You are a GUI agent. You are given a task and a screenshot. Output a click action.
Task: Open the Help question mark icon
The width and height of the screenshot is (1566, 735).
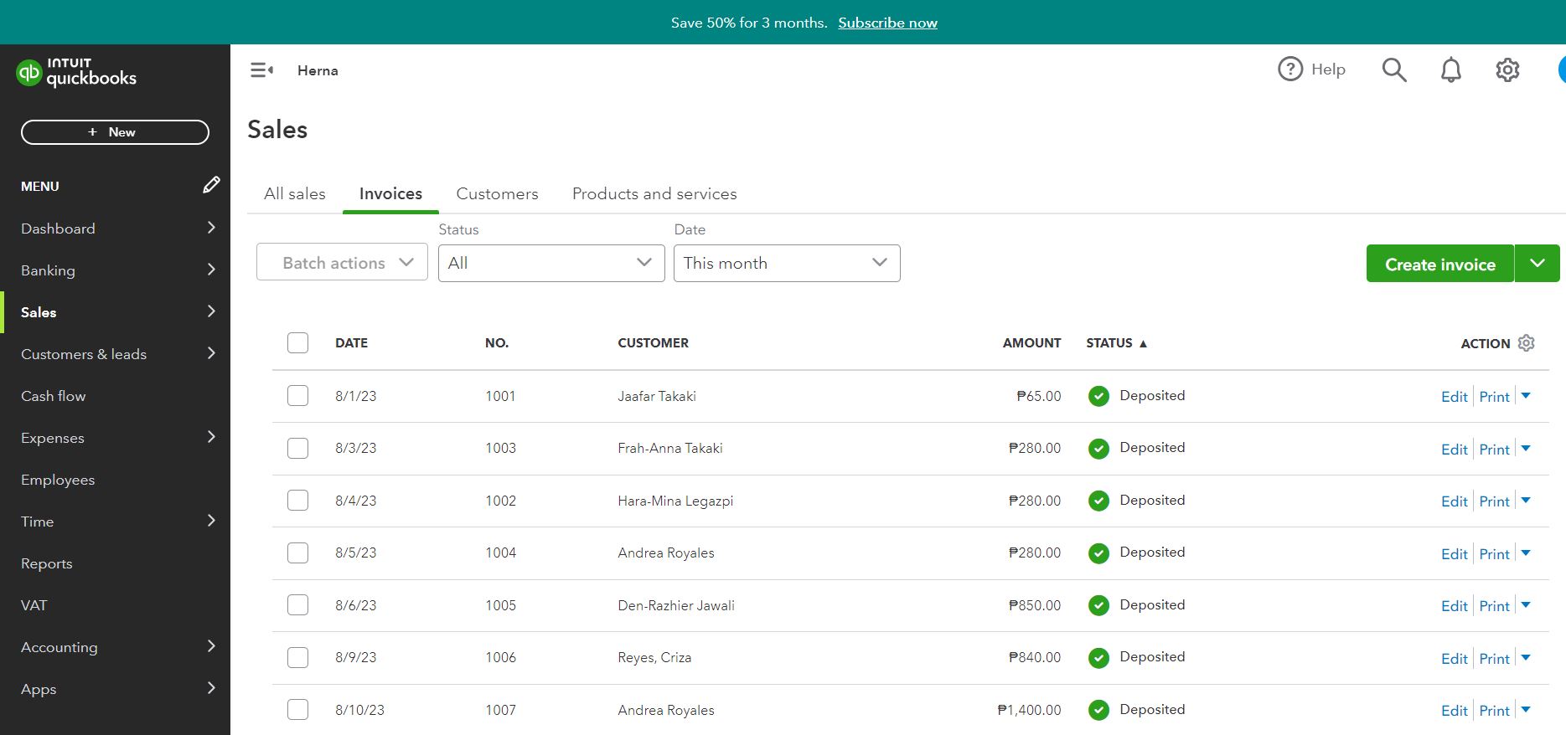click(1290, 69)
